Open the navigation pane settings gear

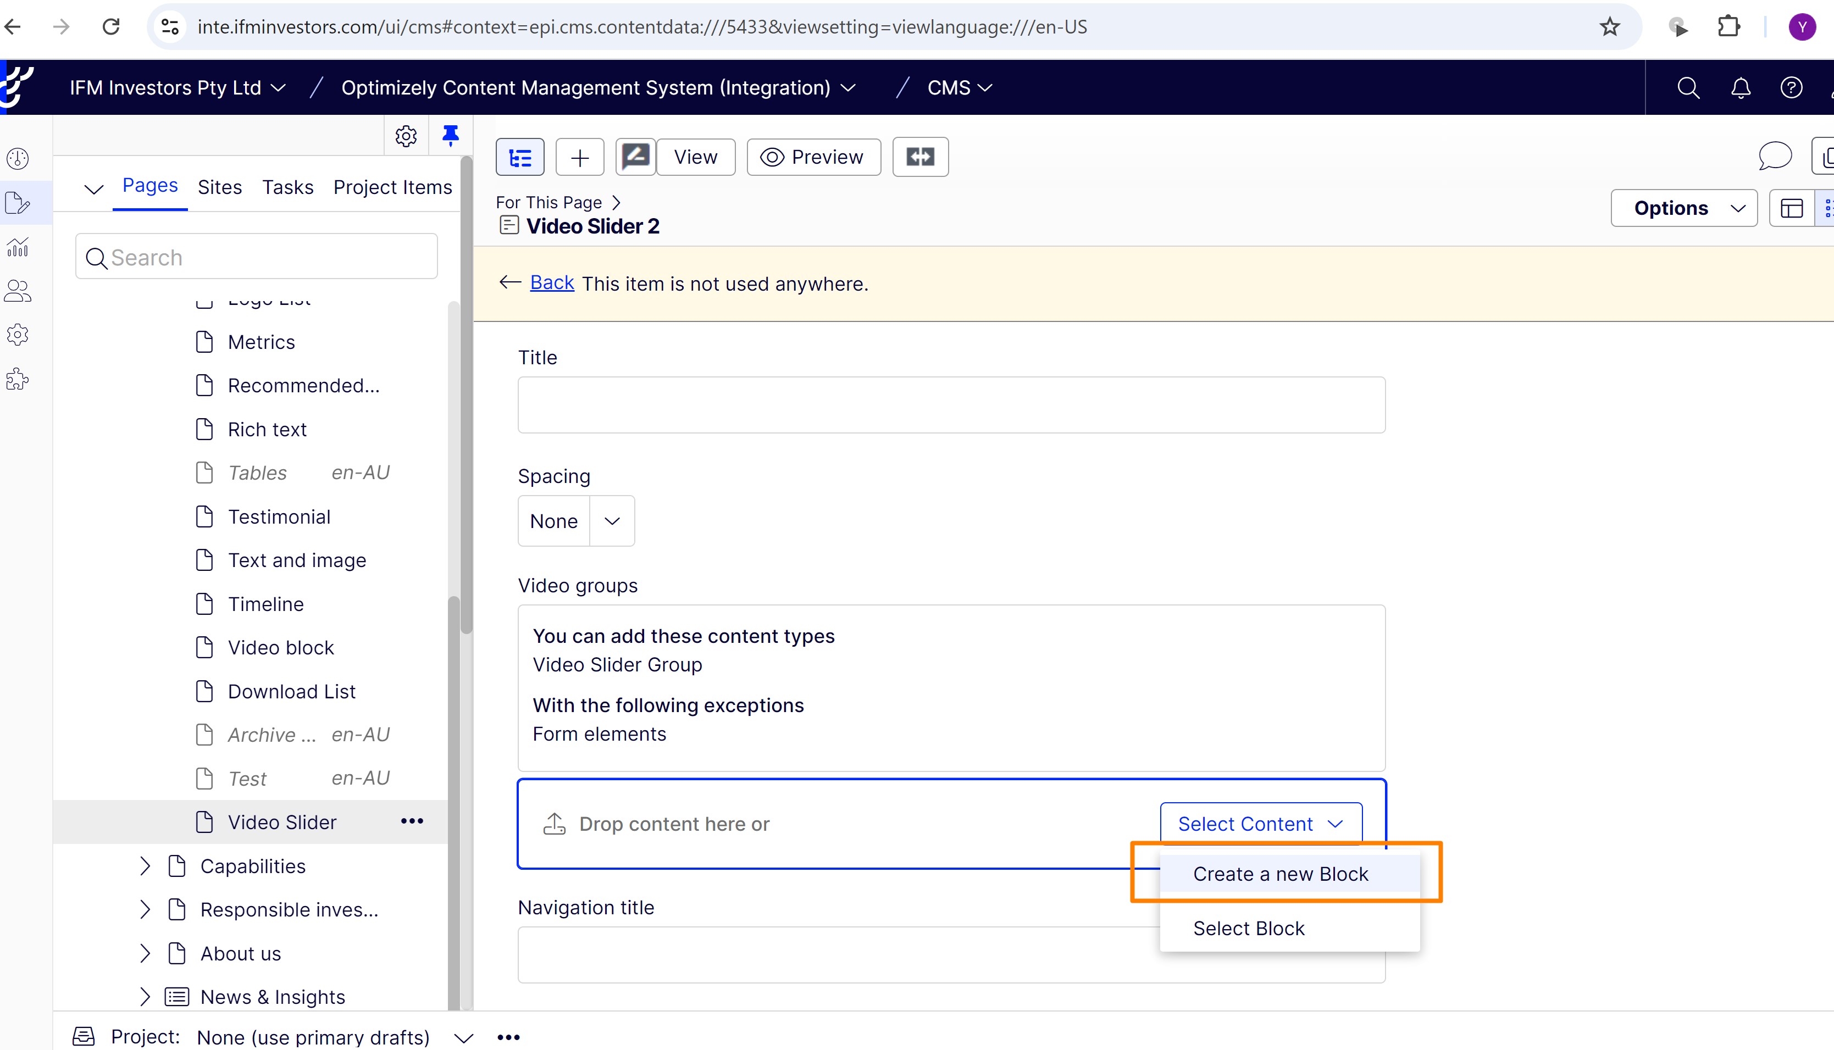tap(406, 136)
